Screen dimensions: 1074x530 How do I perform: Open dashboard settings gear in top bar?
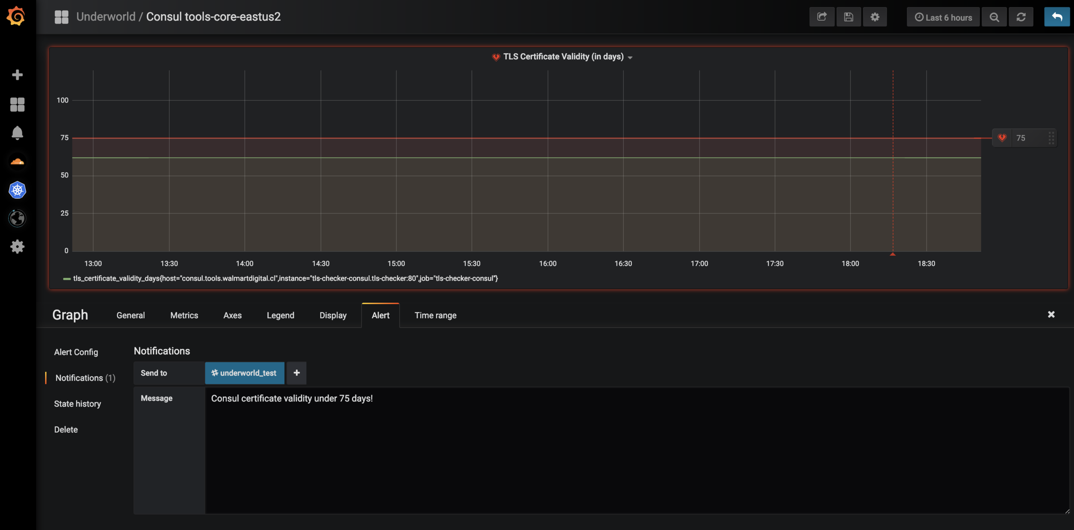pos(875,17)
